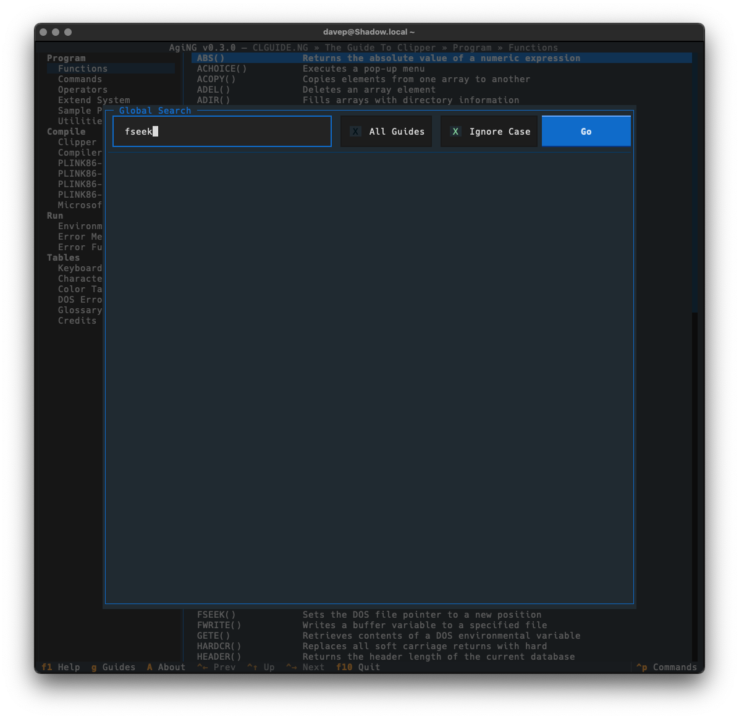Select the highlighted ABS() entry
Viewport: 739px width, 719px height.
213,57
